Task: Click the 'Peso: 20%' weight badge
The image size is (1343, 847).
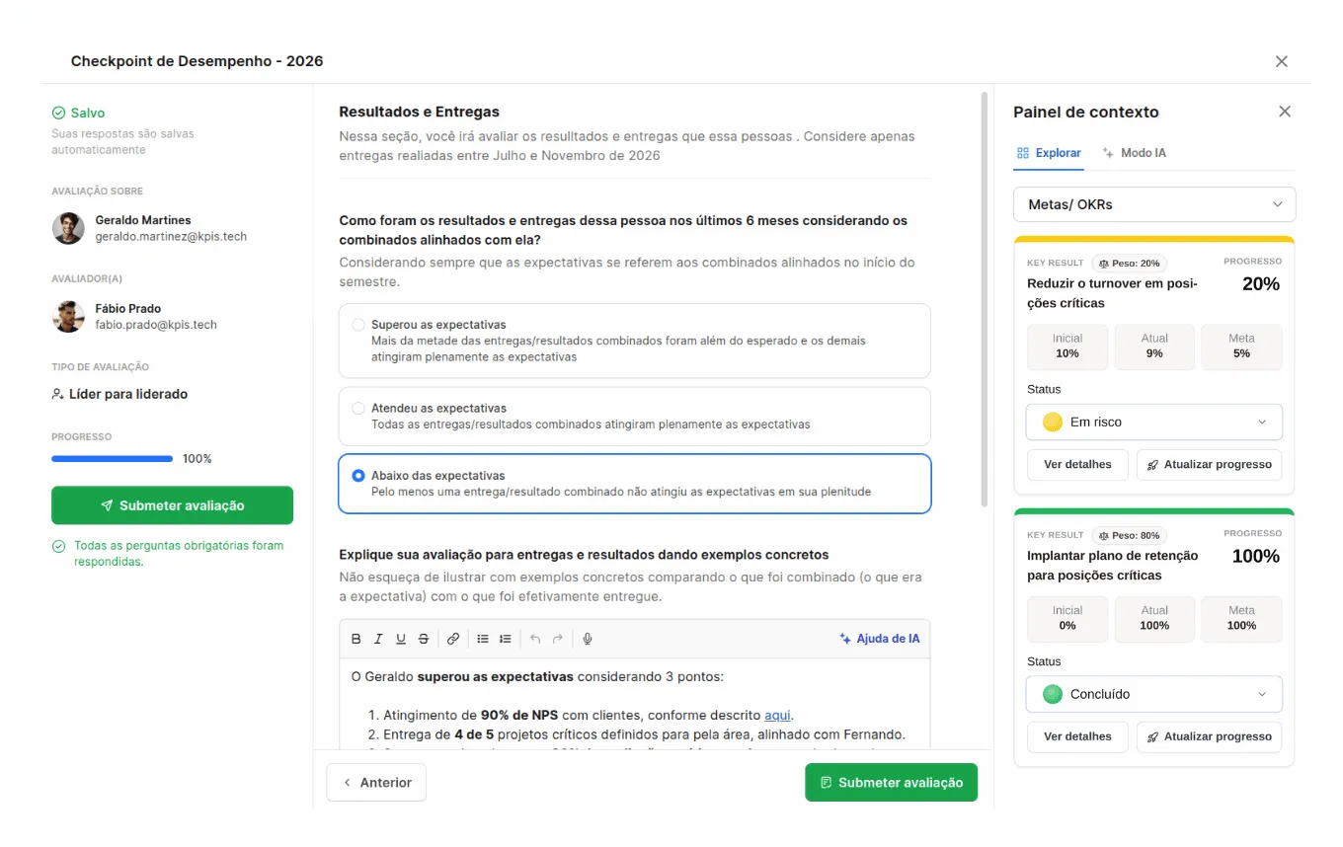Action: 1129,264
